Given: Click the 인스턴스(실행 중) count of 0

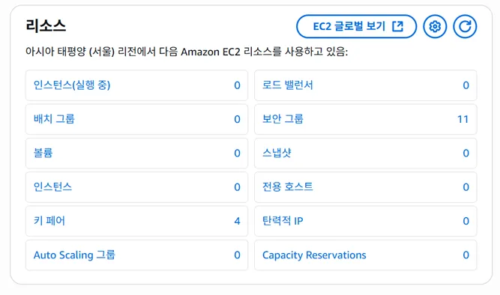Looking at the screenshot, I should [x=237, y=85].
